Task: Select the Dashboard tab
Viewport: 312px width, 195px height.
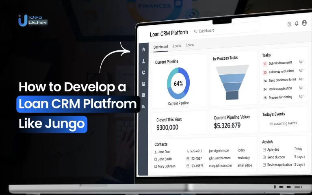Action: [x=160, y=47]
